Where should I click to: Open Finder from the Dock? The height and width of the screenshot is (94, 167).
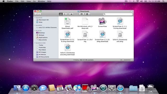[17, 88]
